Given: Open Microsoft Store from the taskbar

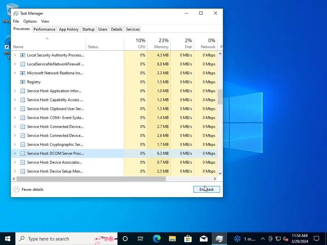Looking at the screenshot, I should (188, 239).
